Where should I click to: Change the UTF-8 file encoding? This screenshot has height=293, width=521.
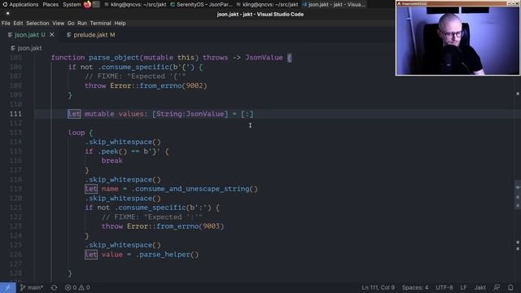(444, 287)
